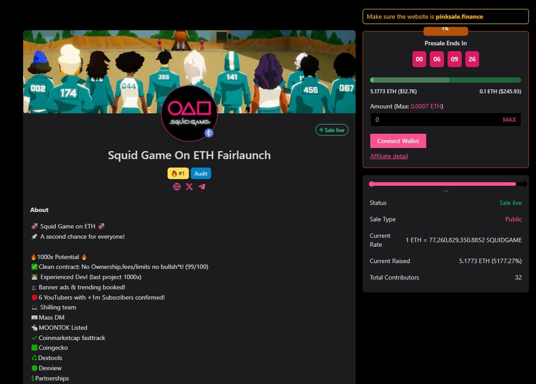Click the '0.1 ETH ($245.93)' softcap text
This screenshot has width=536, height=384.
point(500,92)
